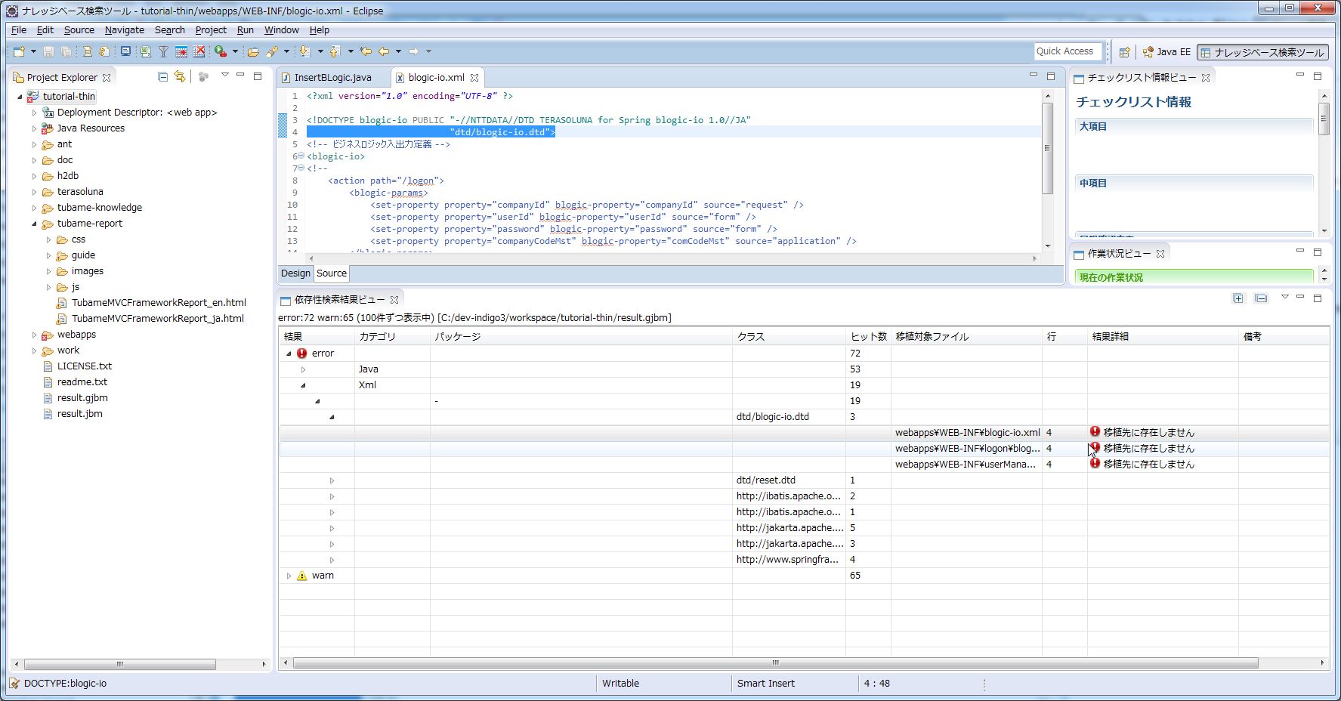Collapse the tubame-report folder
Viewport: 1341px width, 701px height.
[34, 224]
